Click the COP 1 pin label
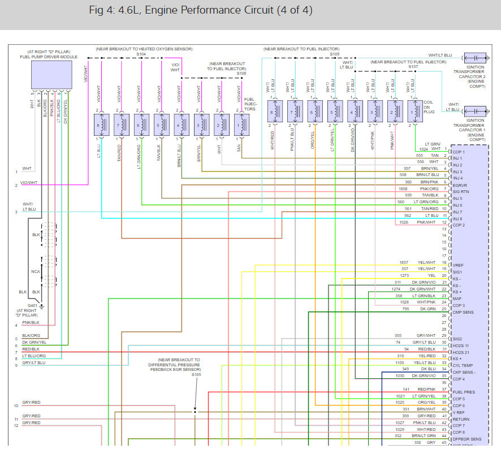The image size is (501, 453). tap(459, 152)
